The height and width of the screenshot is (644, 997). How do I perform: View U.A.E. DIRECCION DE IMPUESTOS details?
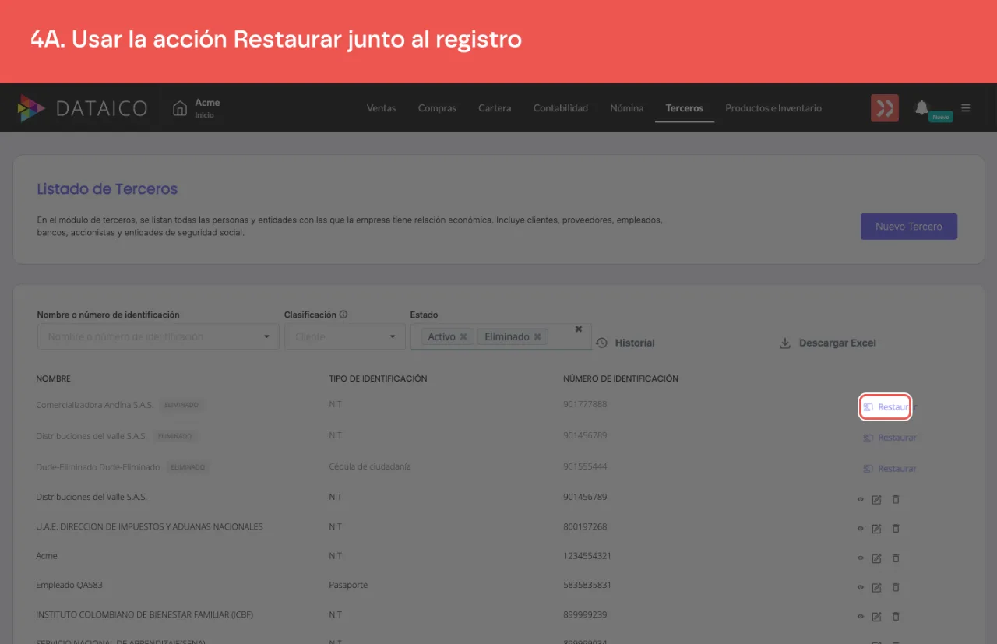click(861, 529)
